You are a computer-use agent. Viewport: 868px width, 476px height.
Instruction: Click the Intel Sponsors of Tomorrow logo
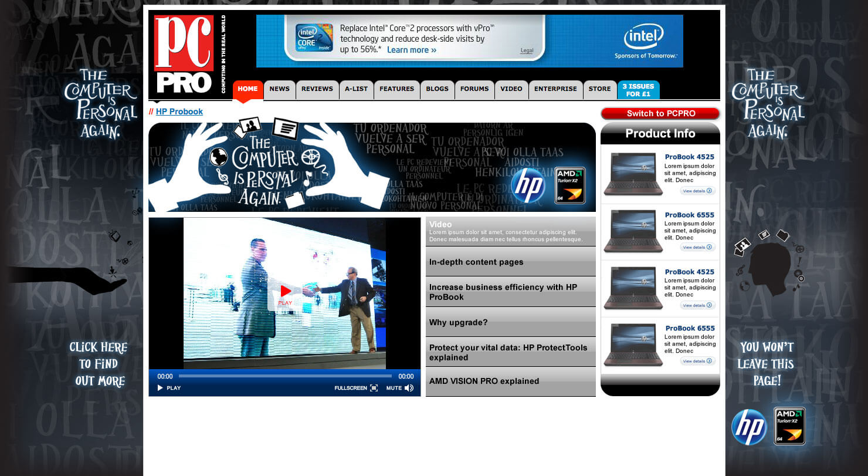[x=645, y=41]
